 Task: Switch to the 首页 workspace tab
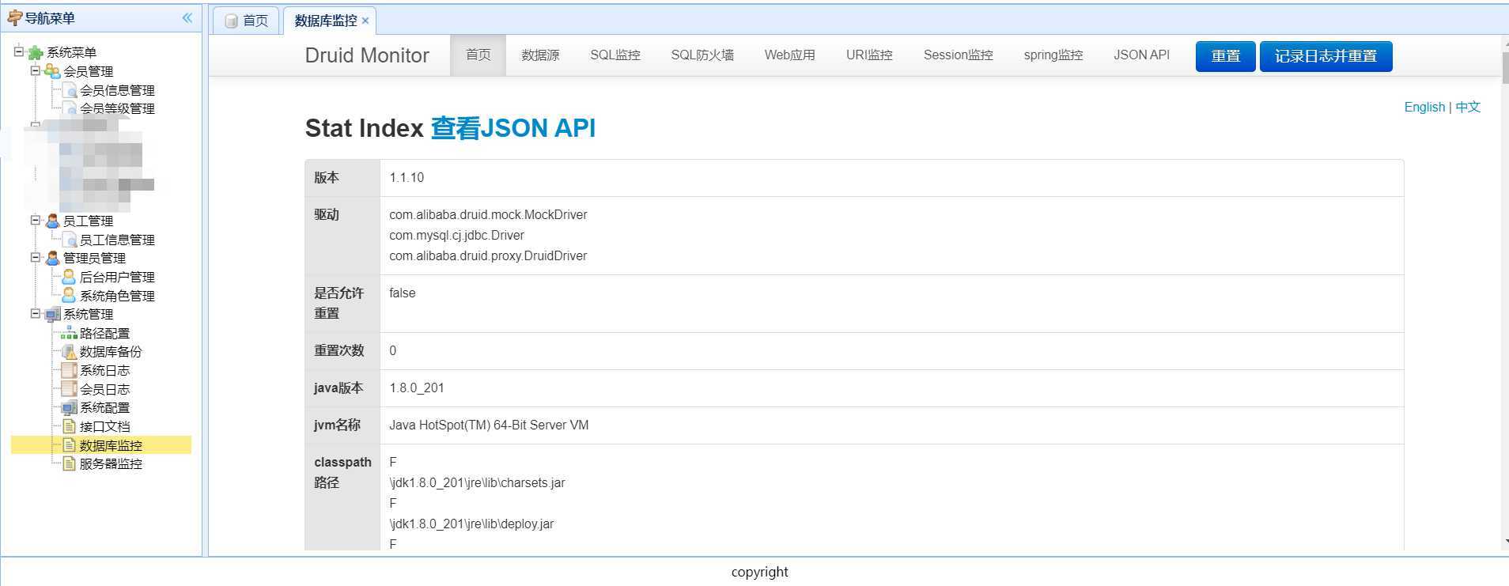[245, 21]
